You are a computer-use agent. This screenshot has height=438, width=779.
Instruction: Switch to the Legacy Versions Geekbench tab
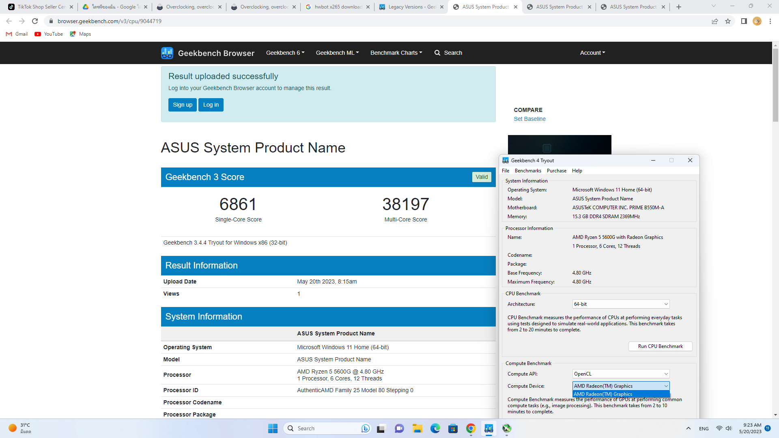(x=411, y=7)
